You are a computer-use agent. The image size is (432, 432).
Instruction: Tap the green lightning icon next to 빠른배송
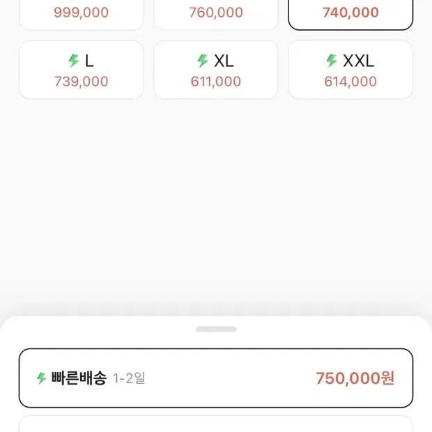[41, 378]
